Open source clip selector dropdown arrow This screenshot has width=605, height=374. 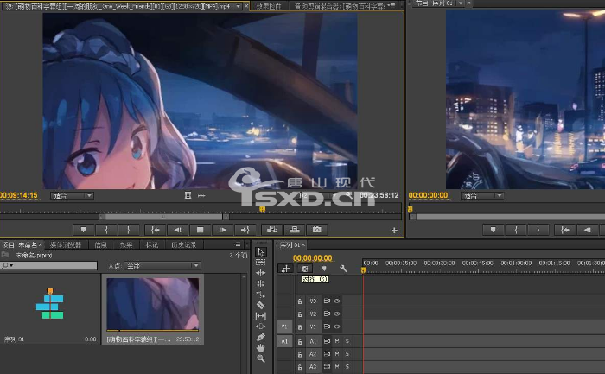point(238,6)
